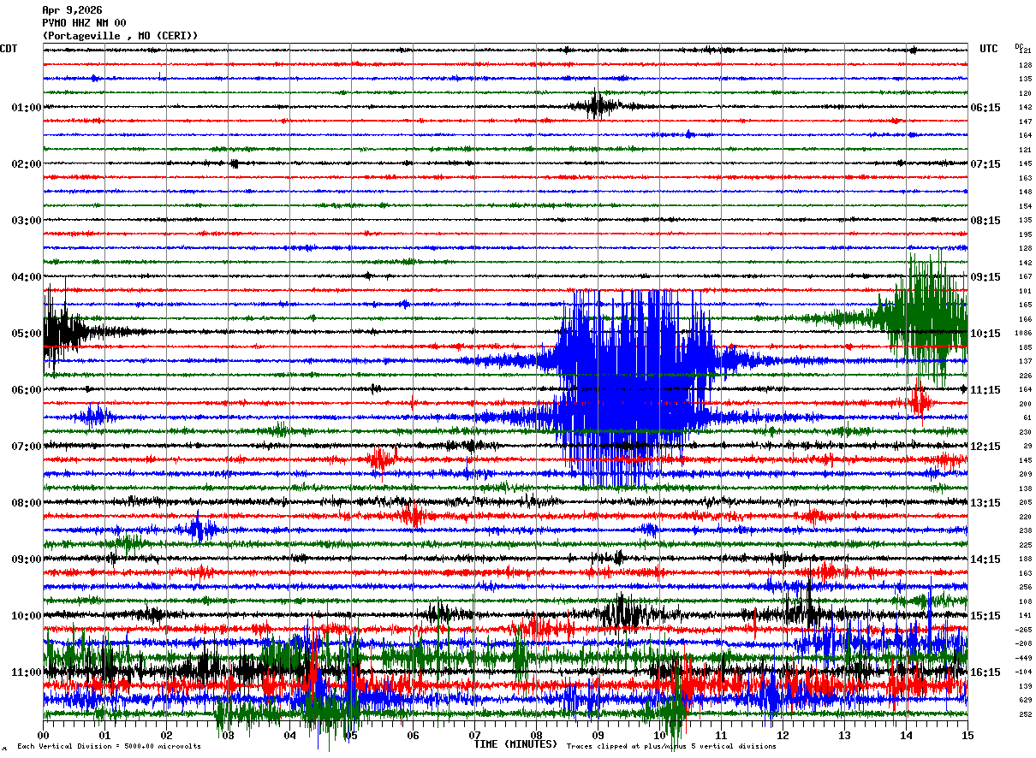Click the 'CDT' timezone label
This screenshot has width=1036, height=758.
tap(9, 49)
